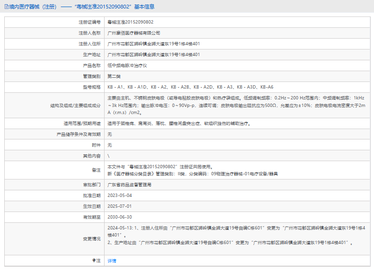The image size is (374, 269).
Task: Select intended use text 适用于颈椎病
Action: pos(179,123)
